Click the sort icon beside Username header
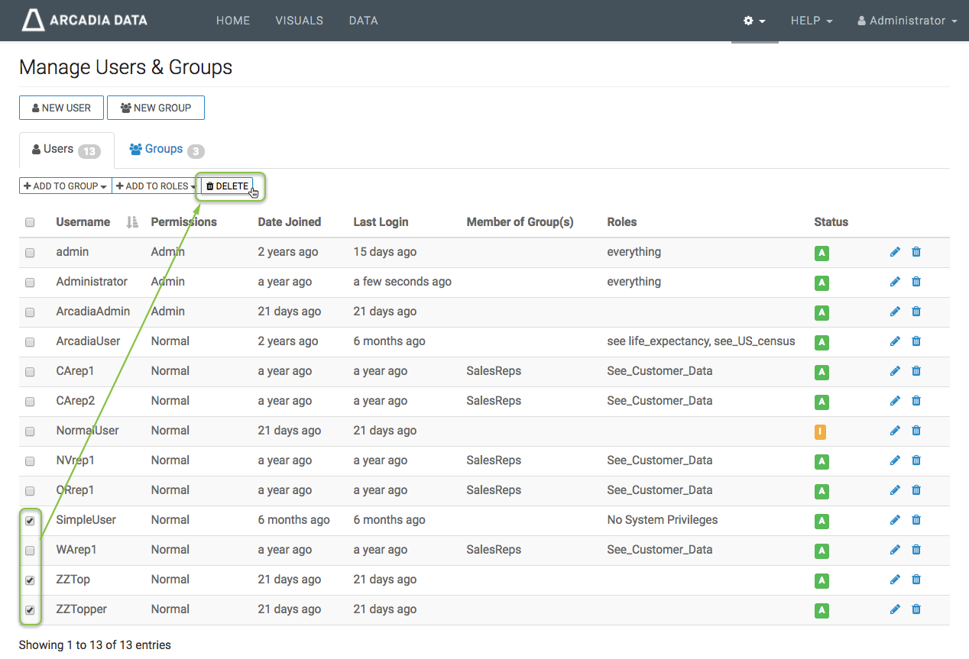 132,222
